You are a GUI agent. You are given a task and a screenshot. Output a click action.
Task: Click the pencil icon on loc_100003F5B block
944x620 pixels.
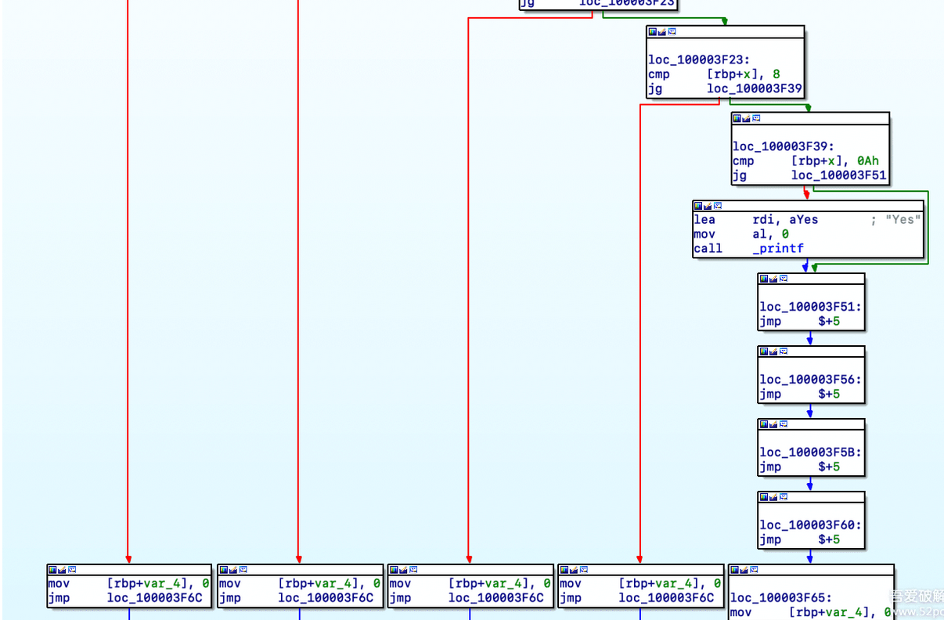773,424
